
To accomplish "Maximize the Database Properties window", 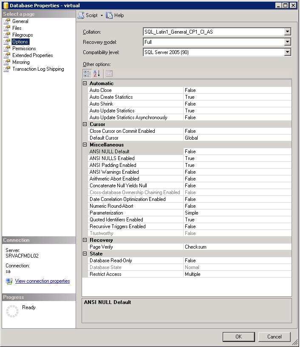I will (286, 5).
